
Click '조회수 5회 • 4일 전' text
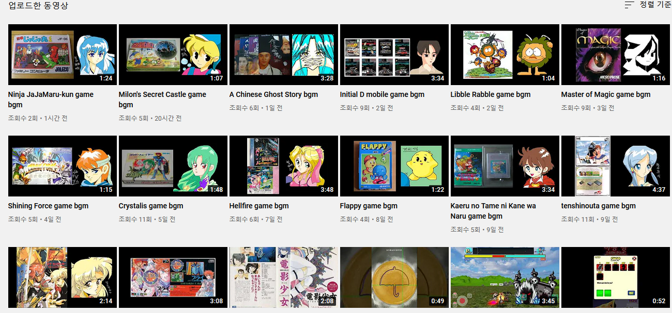coord(35,219)
